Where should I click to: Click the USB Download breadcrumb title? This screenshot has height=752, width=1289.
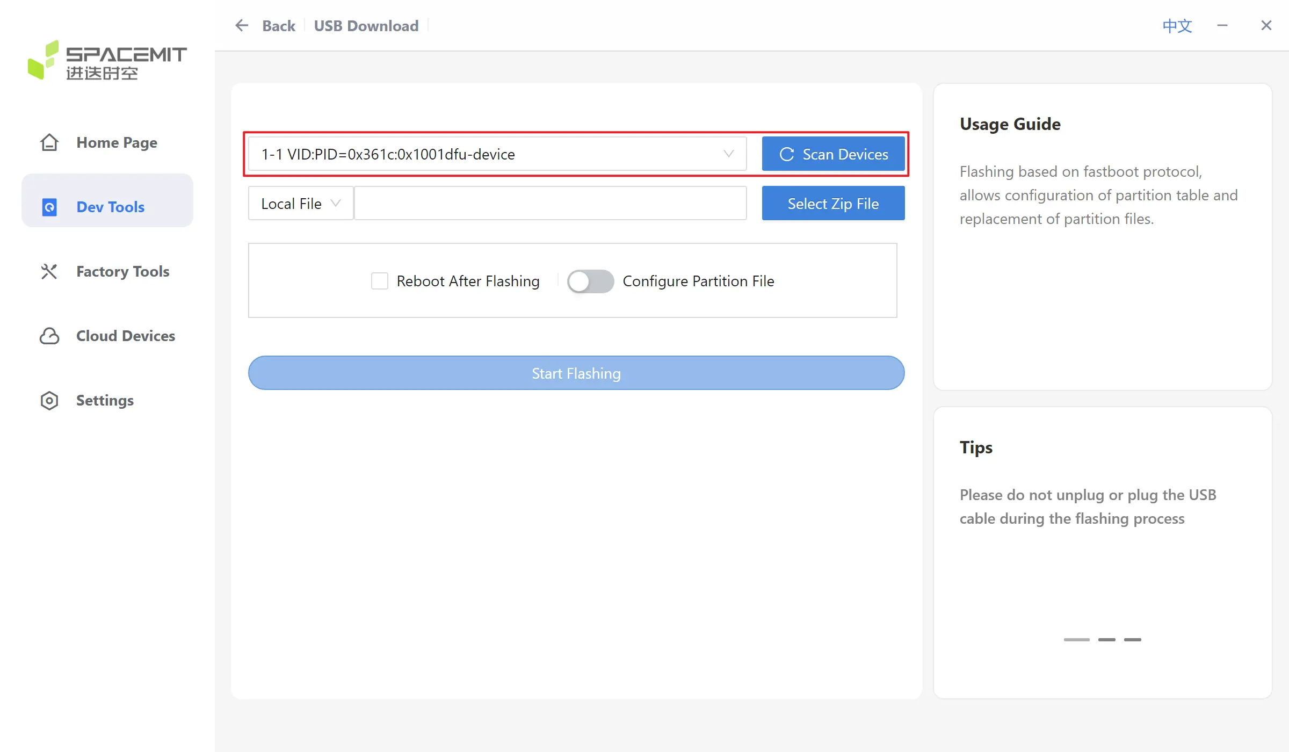coord(366,25)
